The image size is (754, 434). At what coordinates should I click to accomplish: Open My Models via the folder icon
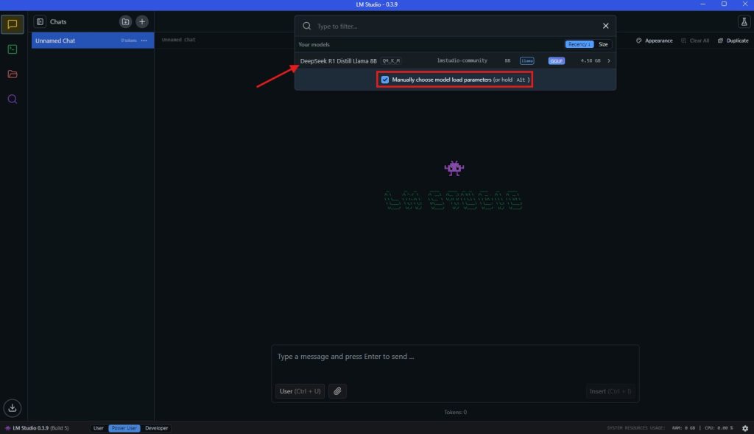pyautogui.click(x=12, y=74)
